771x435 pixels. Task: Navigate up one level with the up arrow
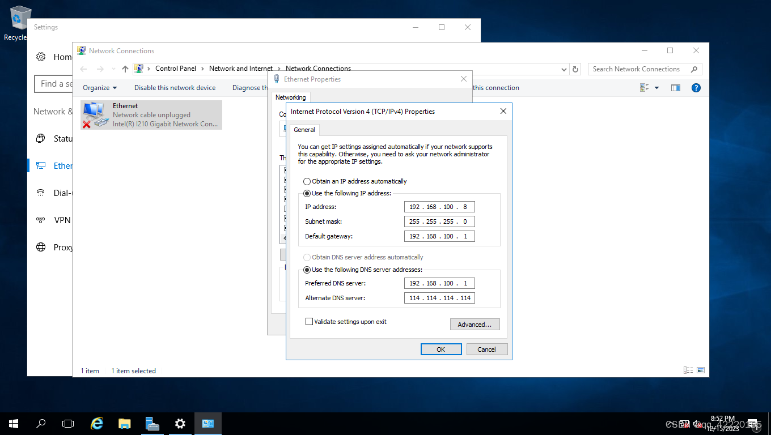pos(125,69)
